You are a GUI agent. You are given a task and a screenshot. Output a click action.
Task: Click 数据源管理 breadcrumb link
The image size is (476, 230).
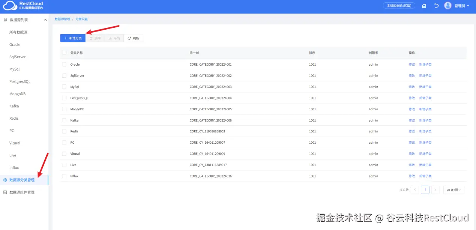point(62,19)
